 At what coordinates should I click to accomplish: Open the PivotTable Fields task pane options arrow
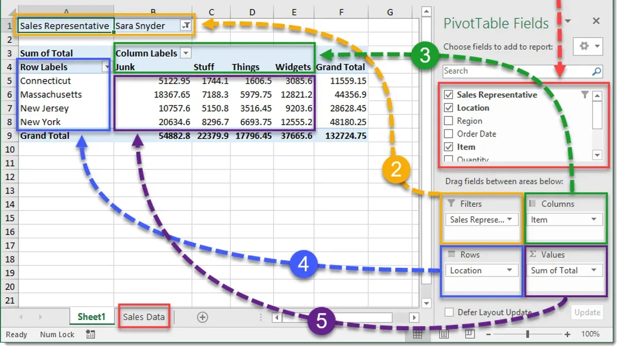568,21
